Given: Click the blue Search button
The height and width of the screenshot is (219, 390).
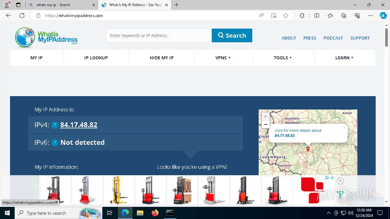Looking at the screenshot, I should point(232,35).
